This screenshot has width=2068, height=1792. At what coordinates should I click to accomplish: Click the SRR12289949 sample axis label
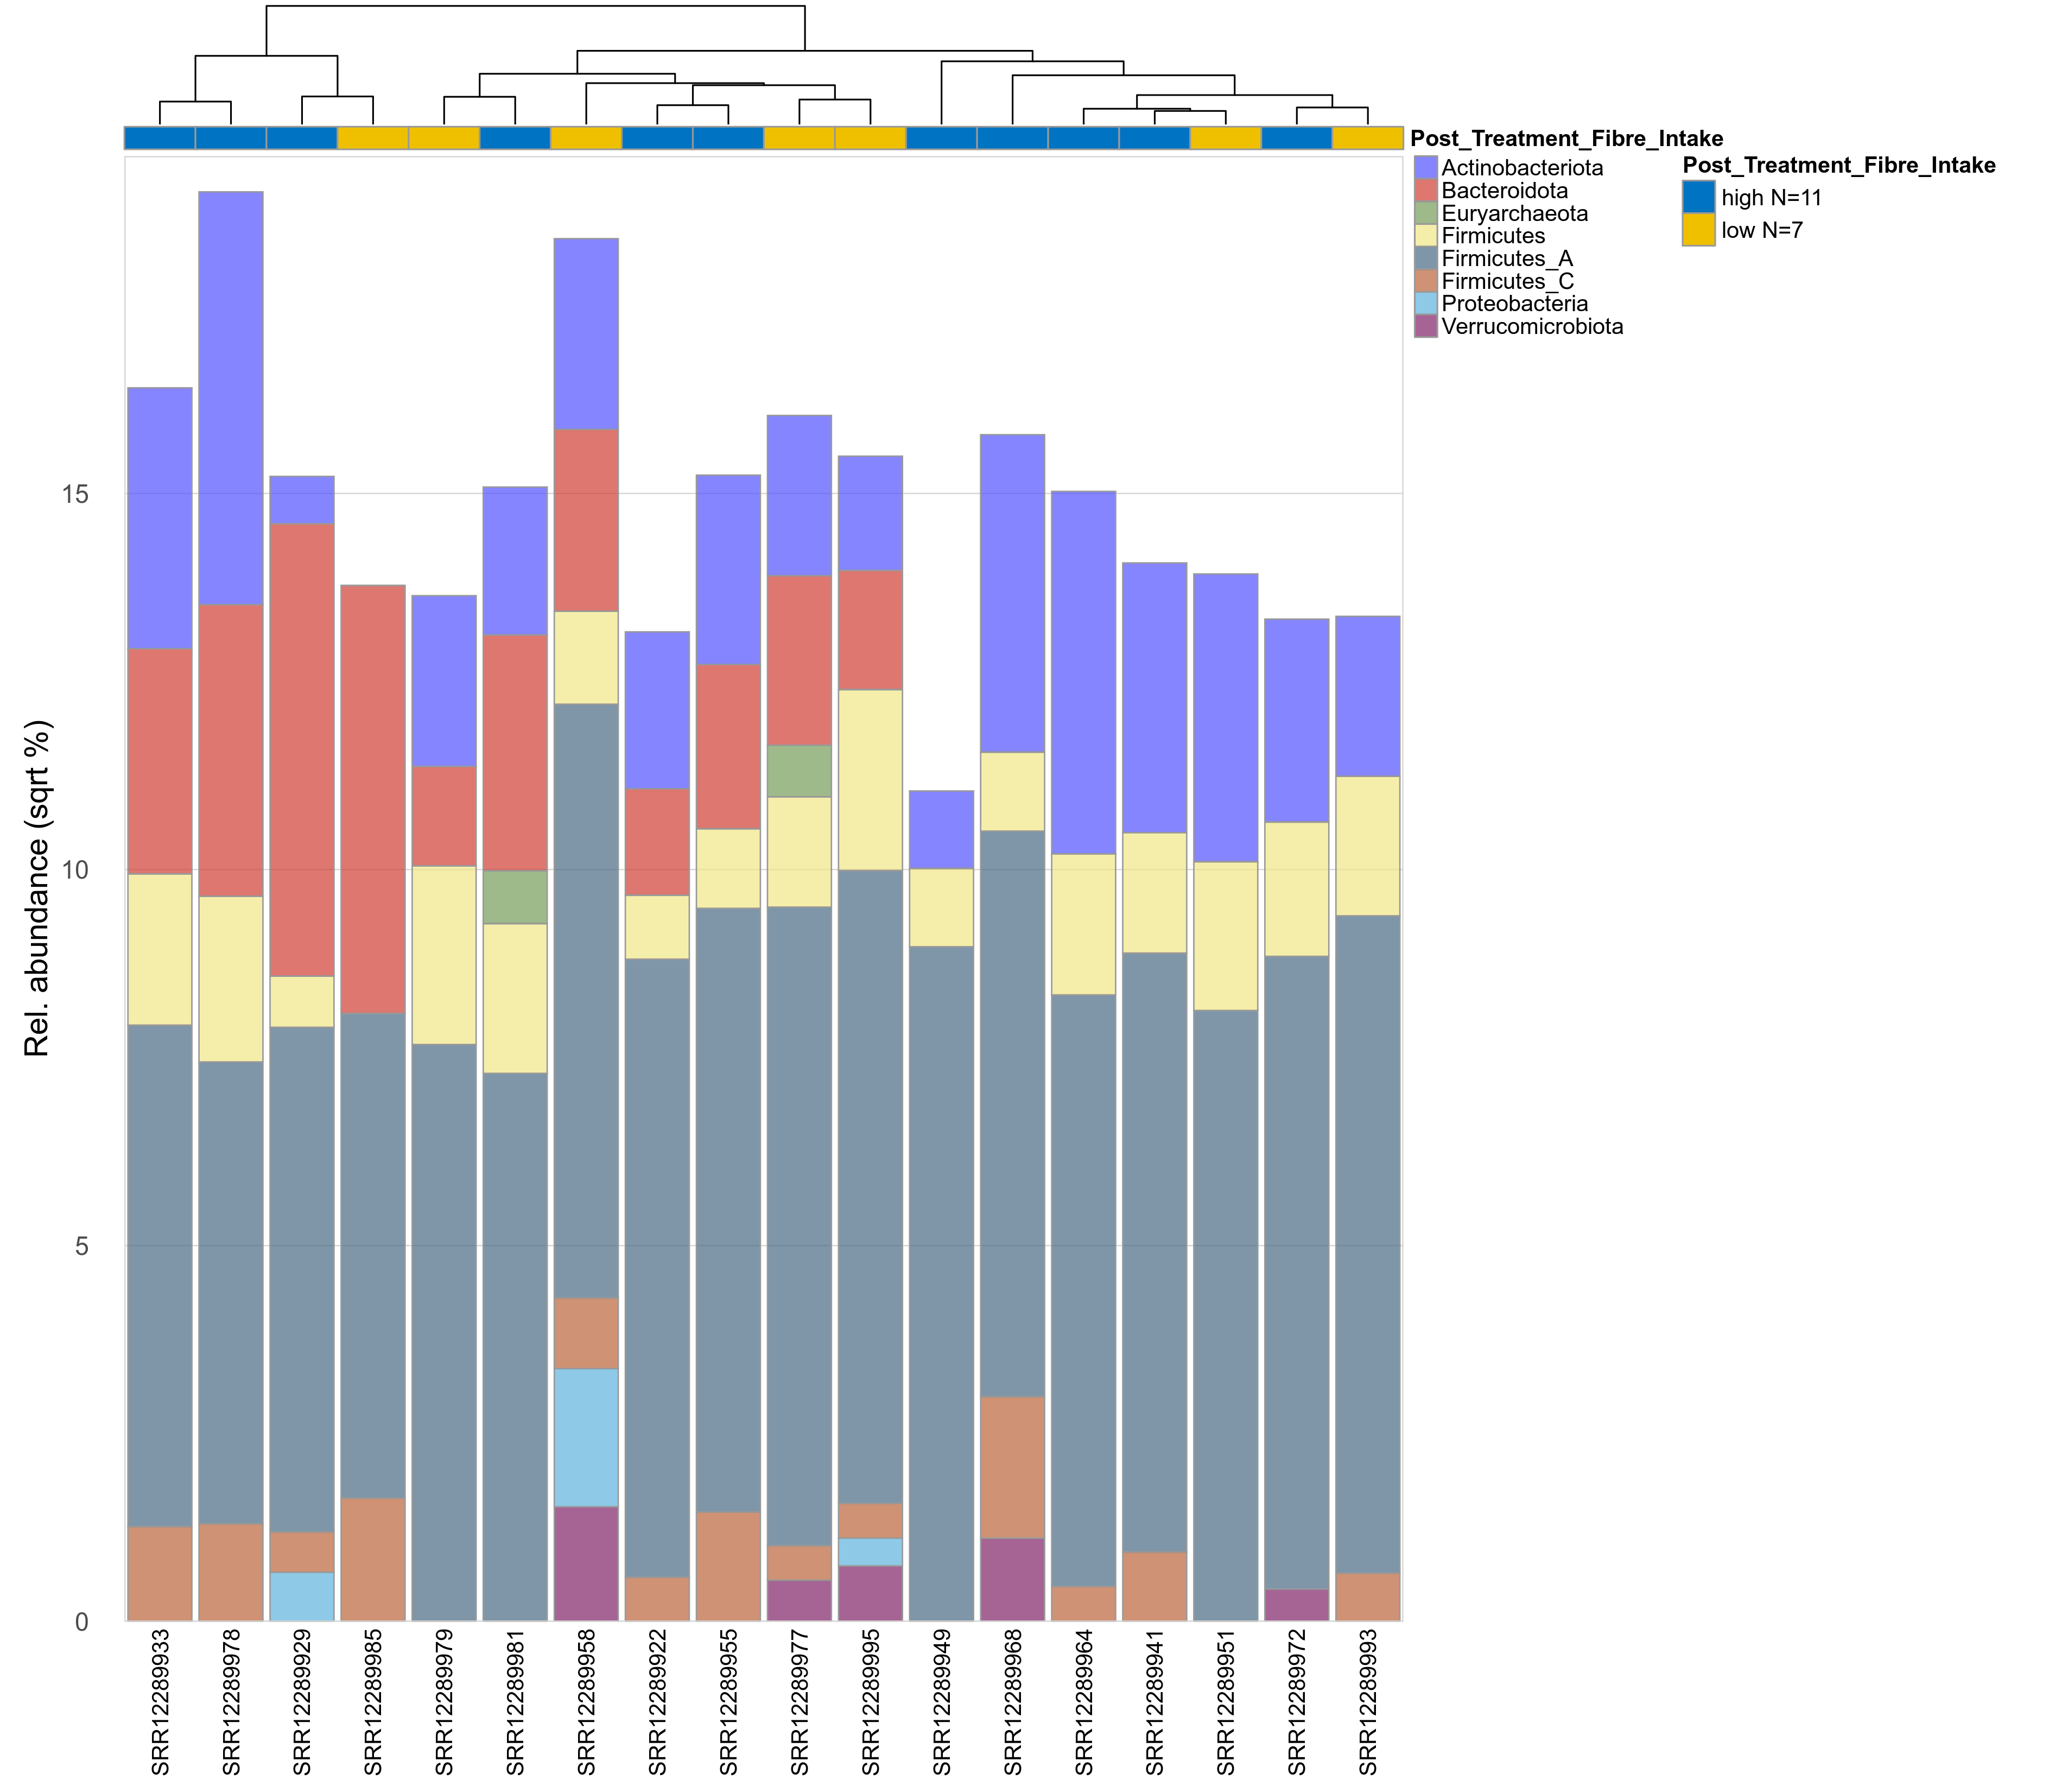click(942, 1702)
